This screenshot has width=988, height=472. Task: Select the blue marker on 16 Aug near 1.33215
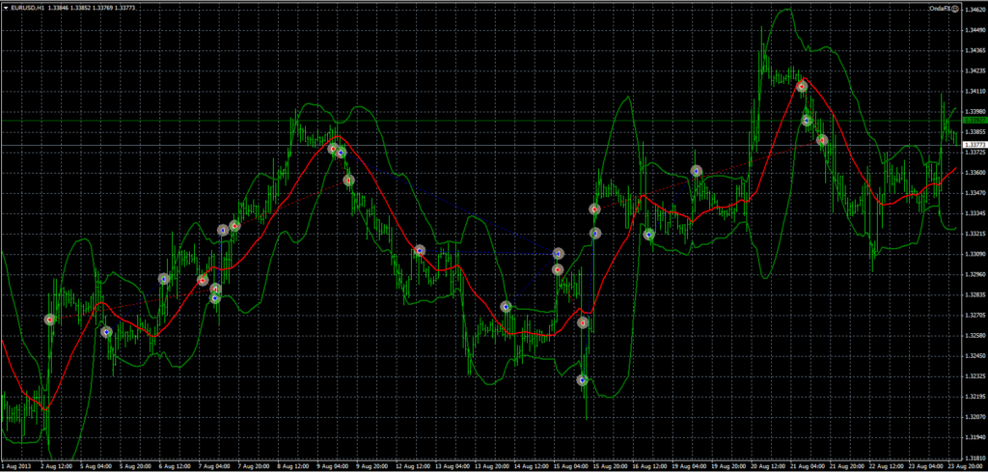coord(649,234)
